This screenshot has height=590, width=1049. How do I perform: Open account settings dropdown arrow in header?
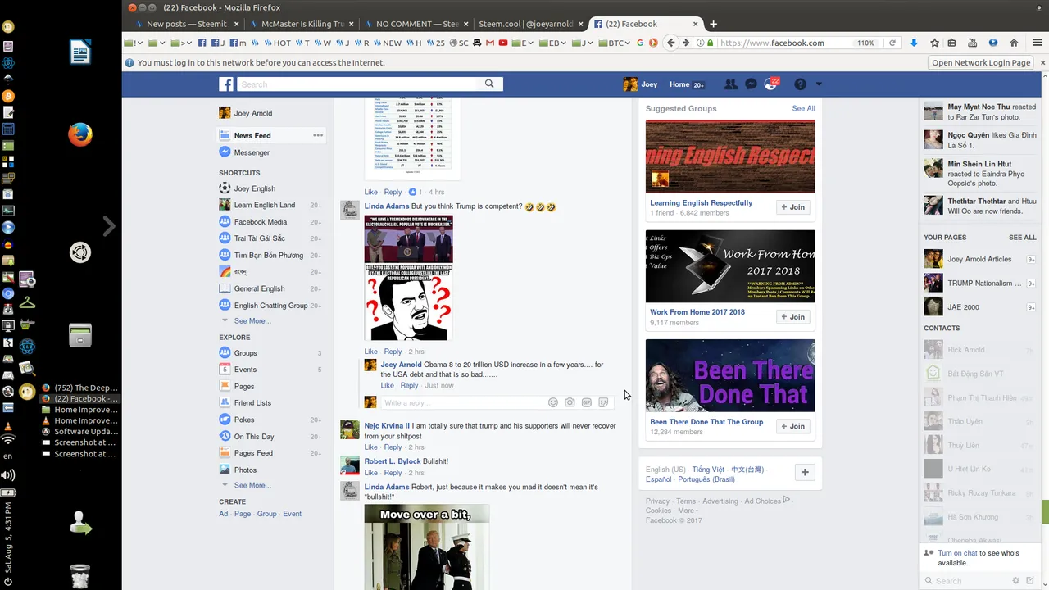818,84
